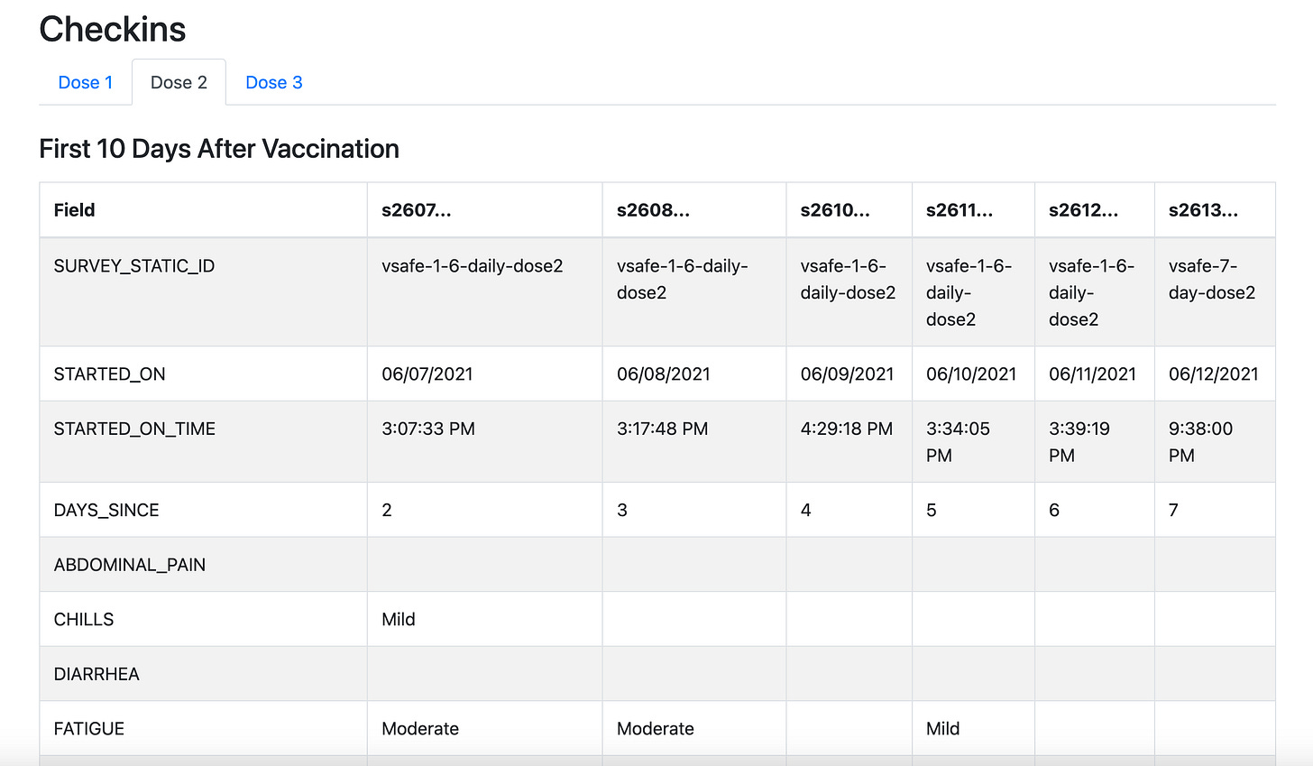Click the Moderate FATIGUE value under s2607
1313x766 pixels.
tap(420, 729)
